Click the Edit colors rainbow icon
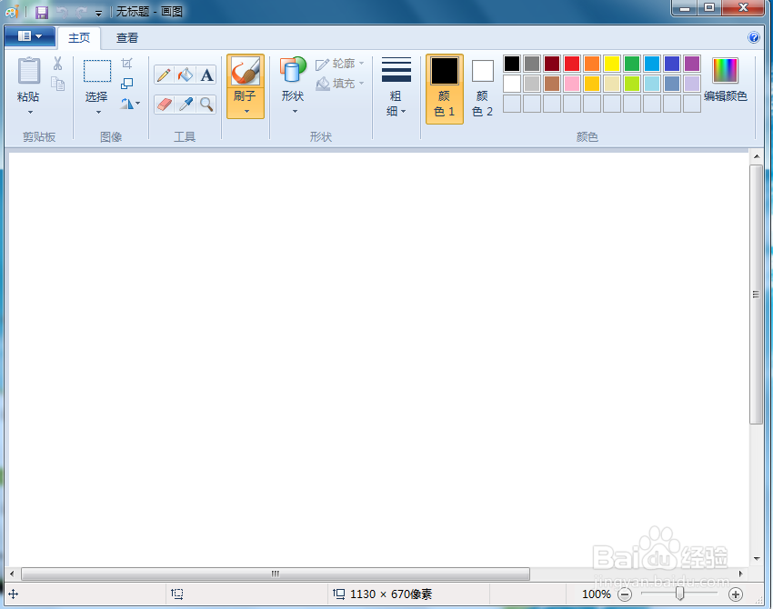This screenshot has height=609, width=773. tap(725, 70)
